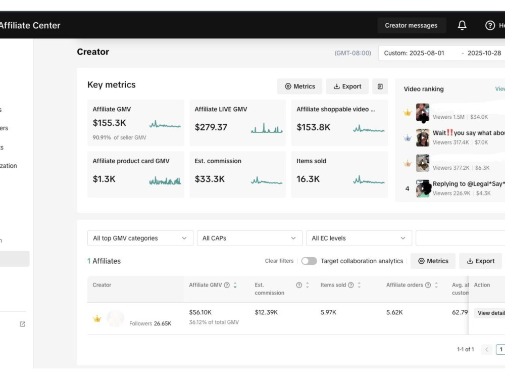Open the 377.2K-viewer video thumbnail
The height and width of the screenshot is (379, 505).
pyautogui.click(x=423, y=163)
